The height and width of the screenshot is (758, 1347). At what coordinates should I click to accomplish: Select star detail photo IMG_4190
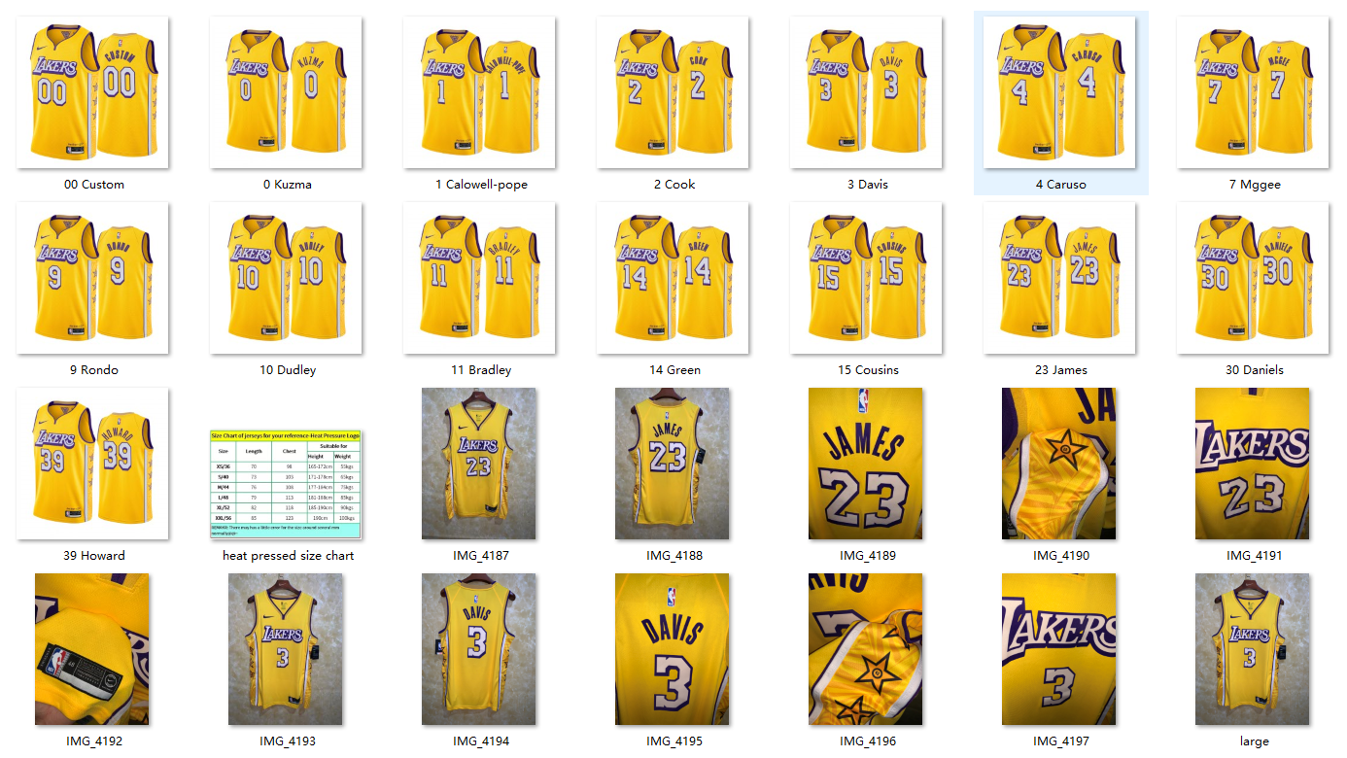pyautogui.click(x=1059, y=464)
